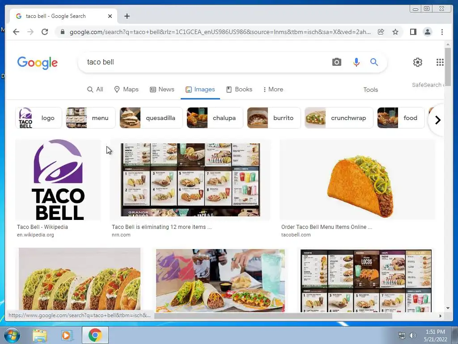Switch to the News tab
The width and height of the screenshot is (458, 344).
162,89
